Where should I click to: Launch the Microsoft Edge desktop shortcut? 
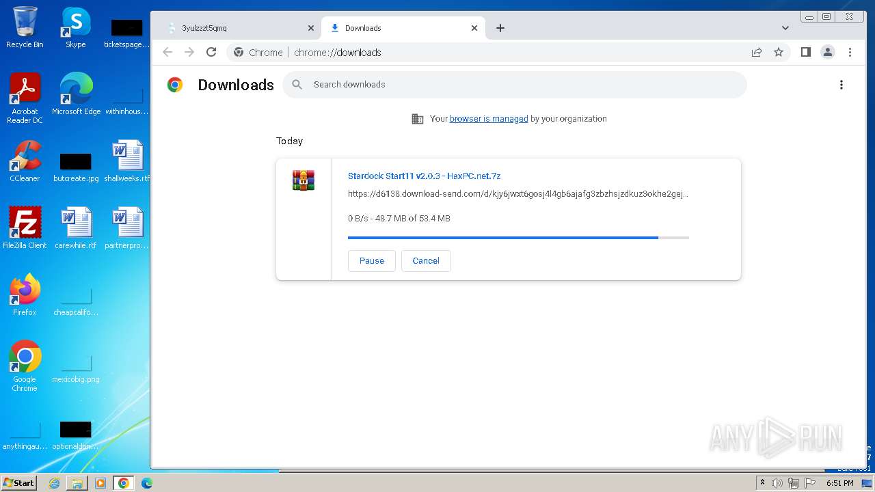tap(76, 94)
